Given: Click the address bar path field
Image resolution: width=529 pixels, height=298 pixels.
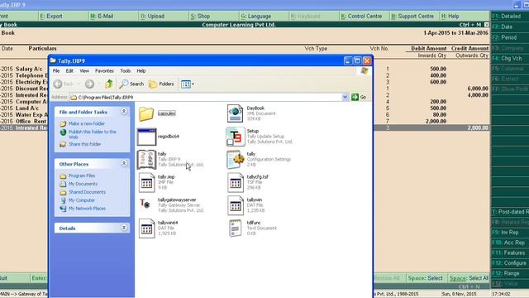Looking at the screenshot, I should 205,98.
